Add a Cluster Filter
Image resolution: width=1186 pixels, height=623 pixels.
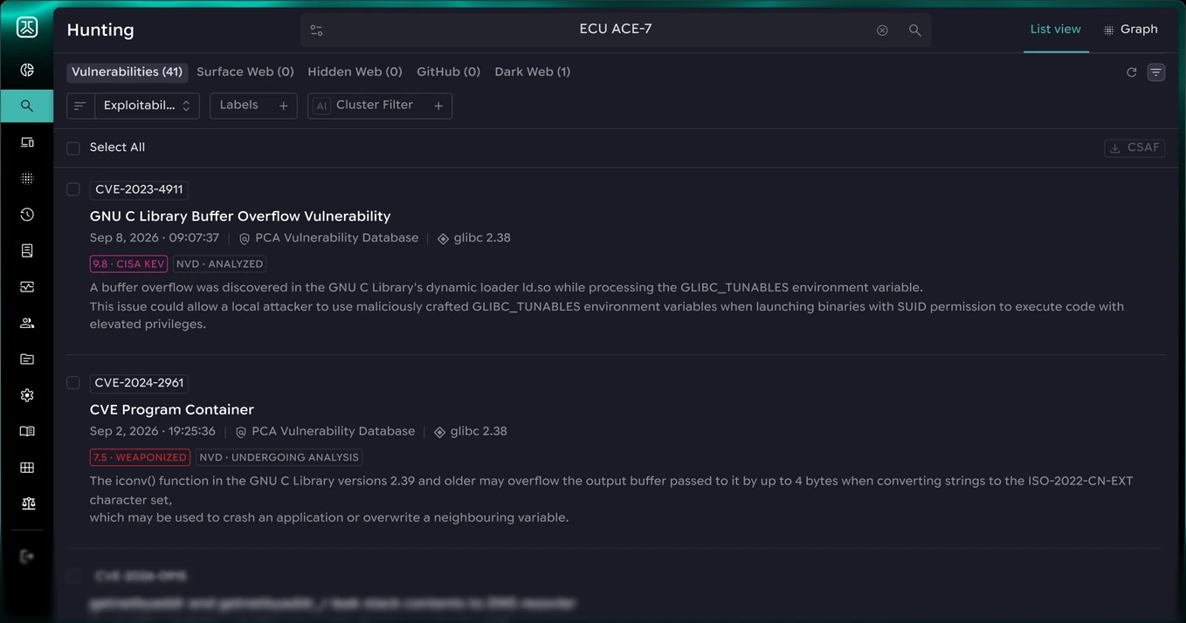380,106
